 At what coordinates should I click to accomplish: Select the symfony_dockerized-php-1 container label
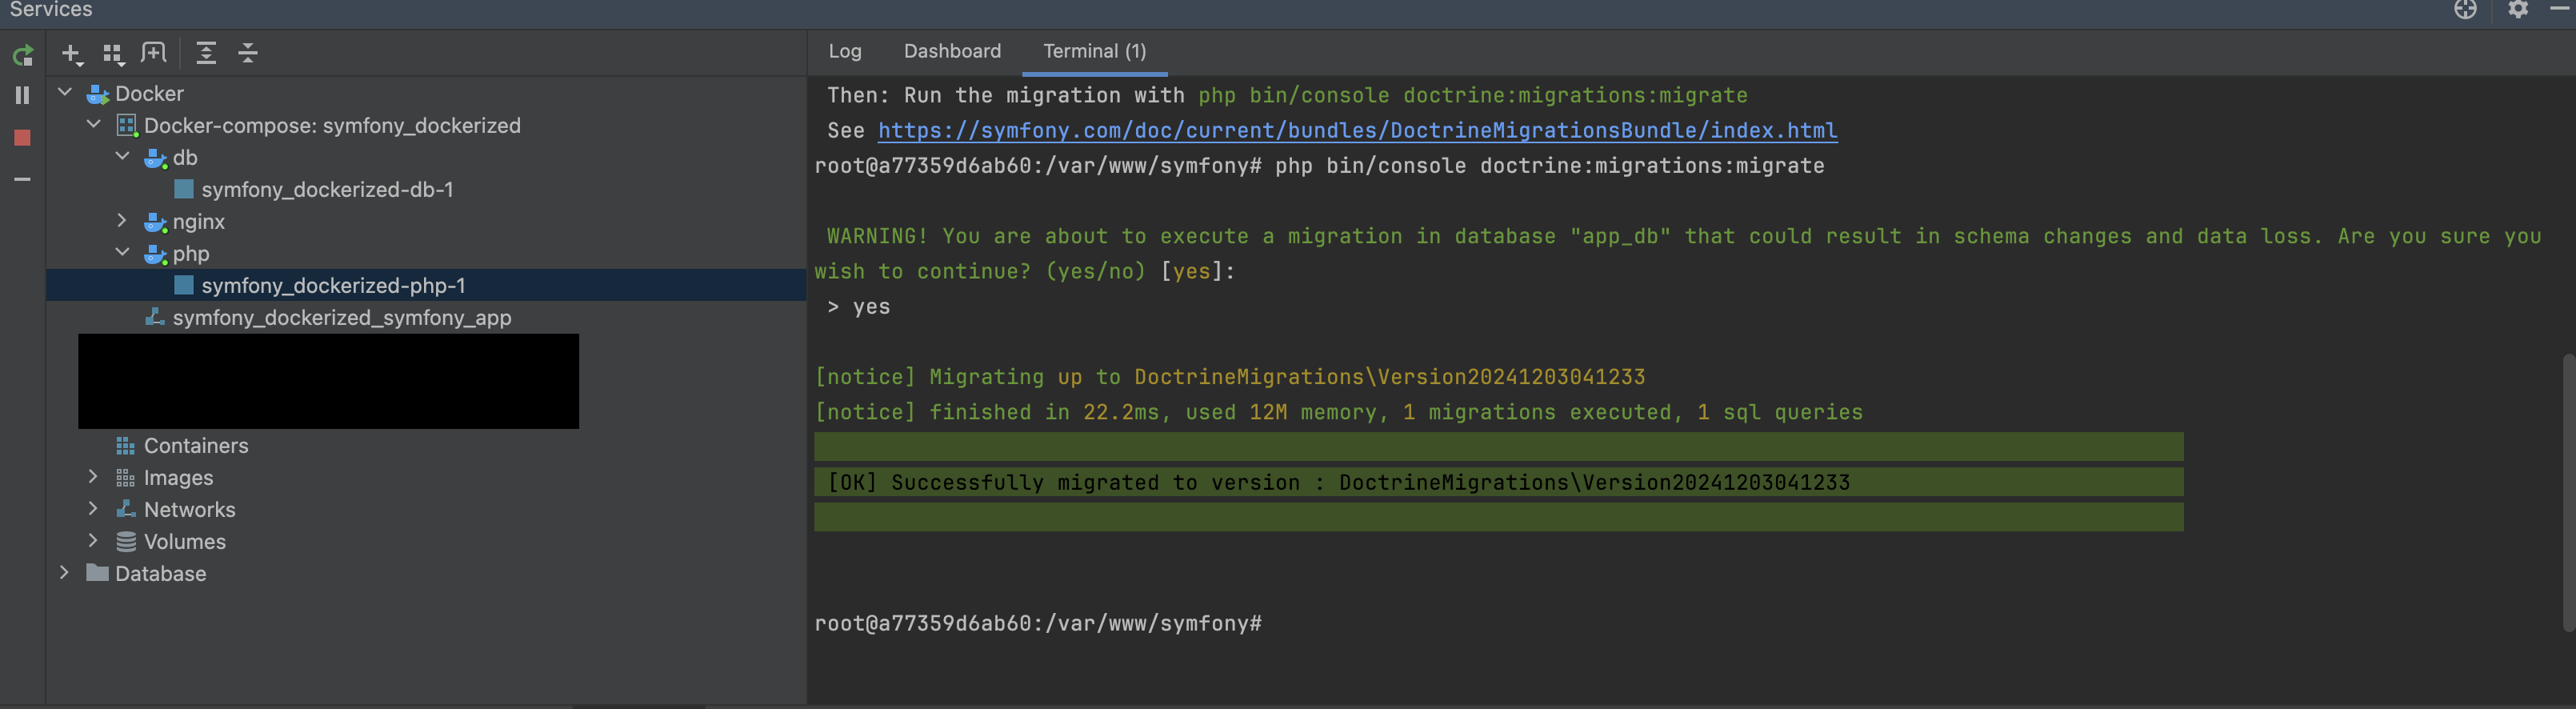(333, 285)
